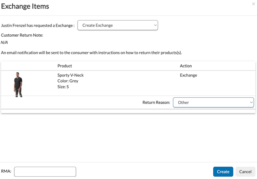Close the Exchange Items dialog

click(x=253, y=4)
